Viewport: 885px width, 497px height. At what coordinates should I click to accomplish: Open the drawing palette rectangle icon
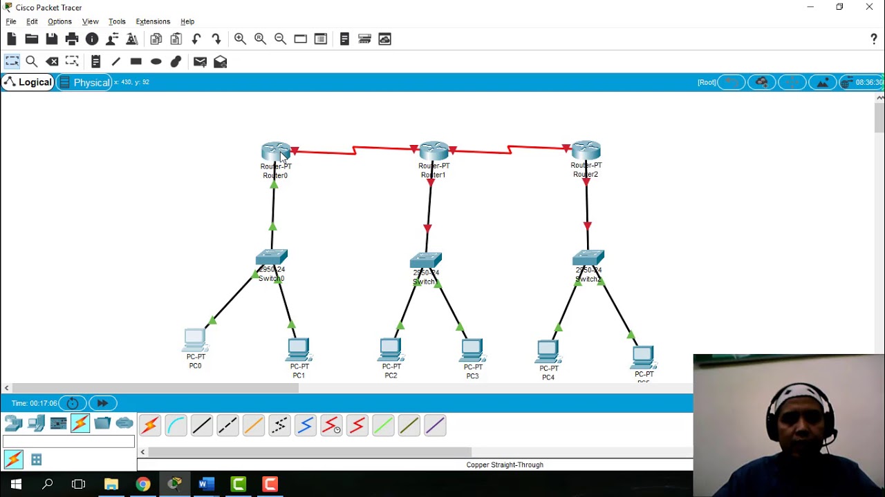point(300,39)
